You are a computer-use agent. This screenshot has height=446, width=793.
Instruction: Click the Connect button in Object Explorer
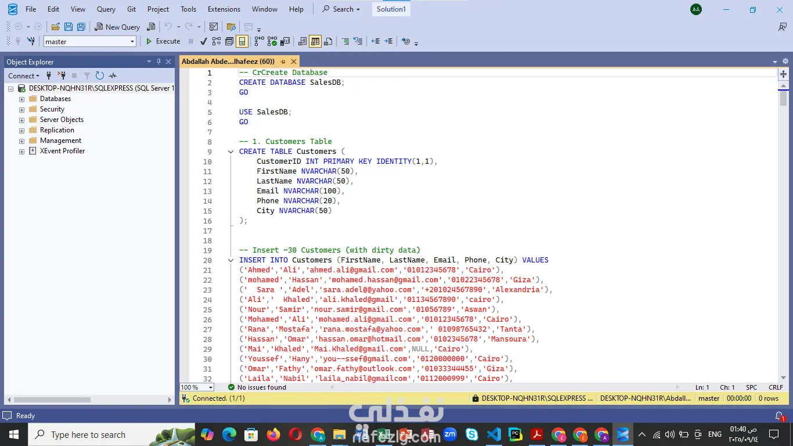[x=24, y=75]
